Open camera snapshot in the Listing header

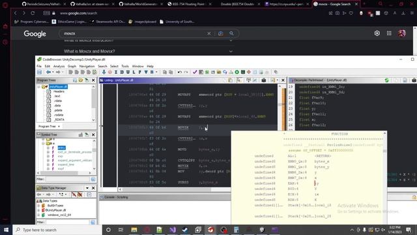pyautogui.click(x=264, y=80)
